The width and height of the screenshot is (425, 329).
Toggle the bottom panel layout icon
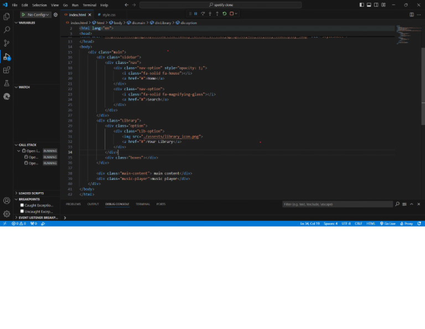click(369, 5)
